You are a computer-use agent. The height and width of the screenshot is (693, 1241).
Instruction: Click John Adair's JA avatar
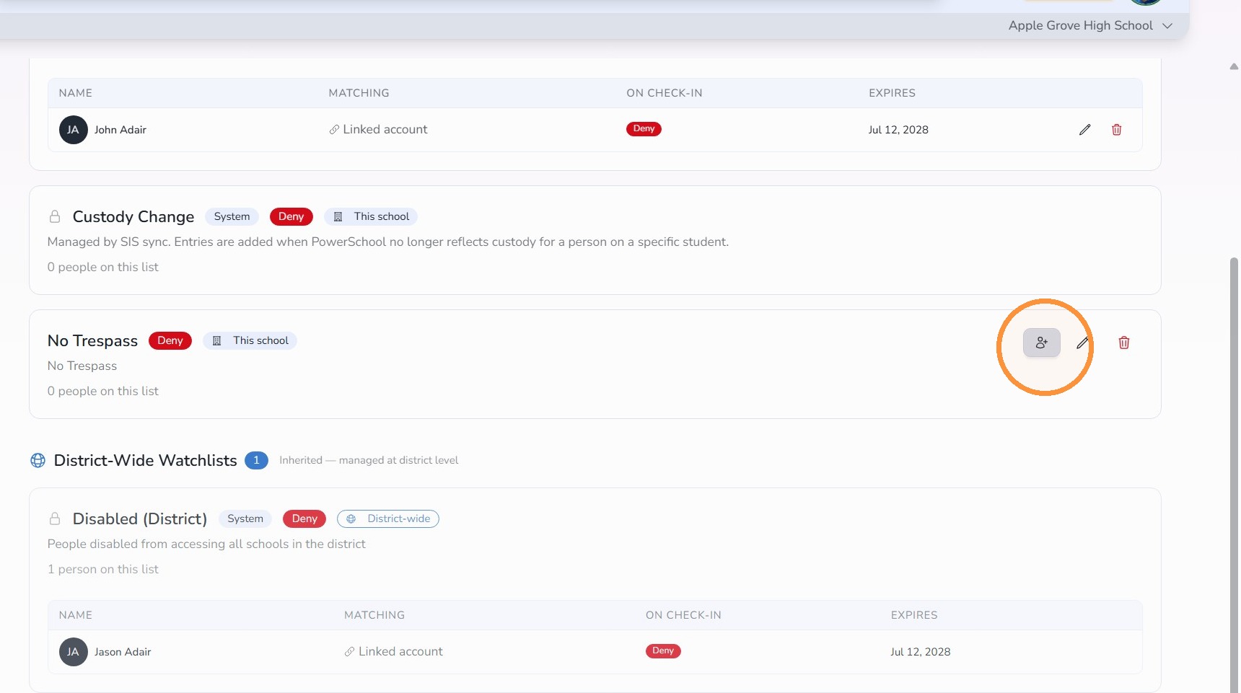[x=73, y=130]
